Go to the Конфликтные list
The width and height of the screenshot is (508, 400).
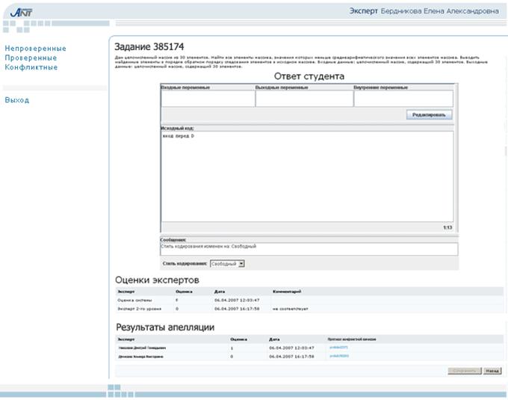coord(31,67)
